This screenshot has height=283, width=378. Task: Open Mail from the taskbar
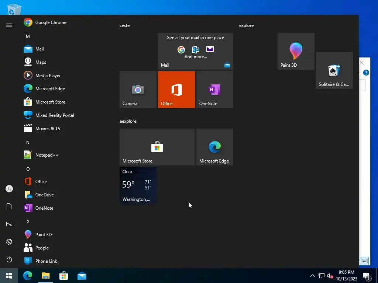pos(82,276)
